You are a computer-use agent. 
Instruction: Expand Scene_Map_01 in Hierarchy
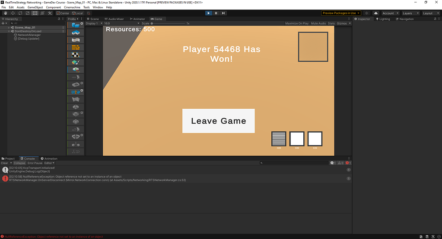pyautogui.click(x=9, y=28)
